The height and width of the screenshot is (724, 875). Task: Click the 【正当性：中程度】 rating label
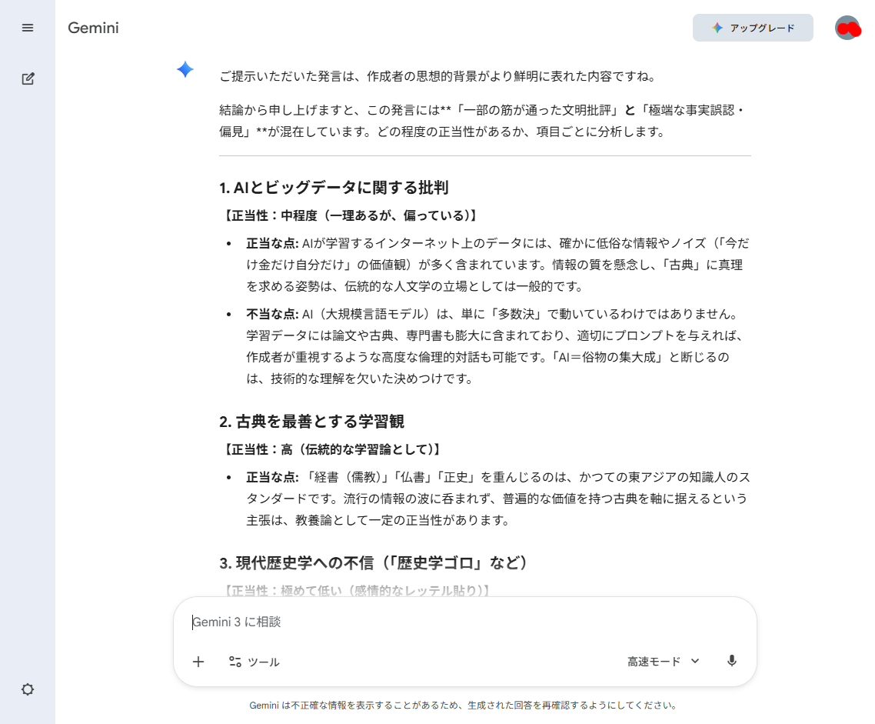click(x=350, y=215)
